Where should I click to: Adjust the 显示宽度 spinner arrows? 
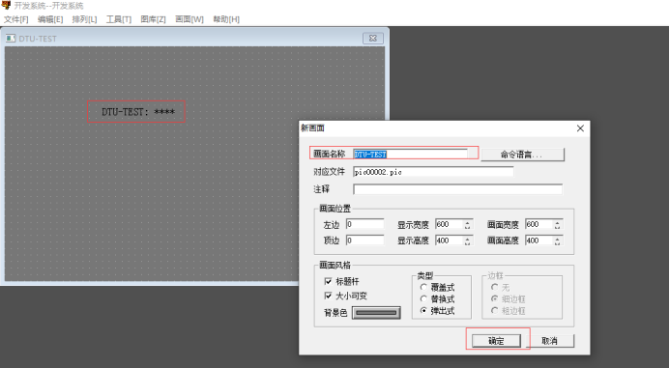coord(468,224)
